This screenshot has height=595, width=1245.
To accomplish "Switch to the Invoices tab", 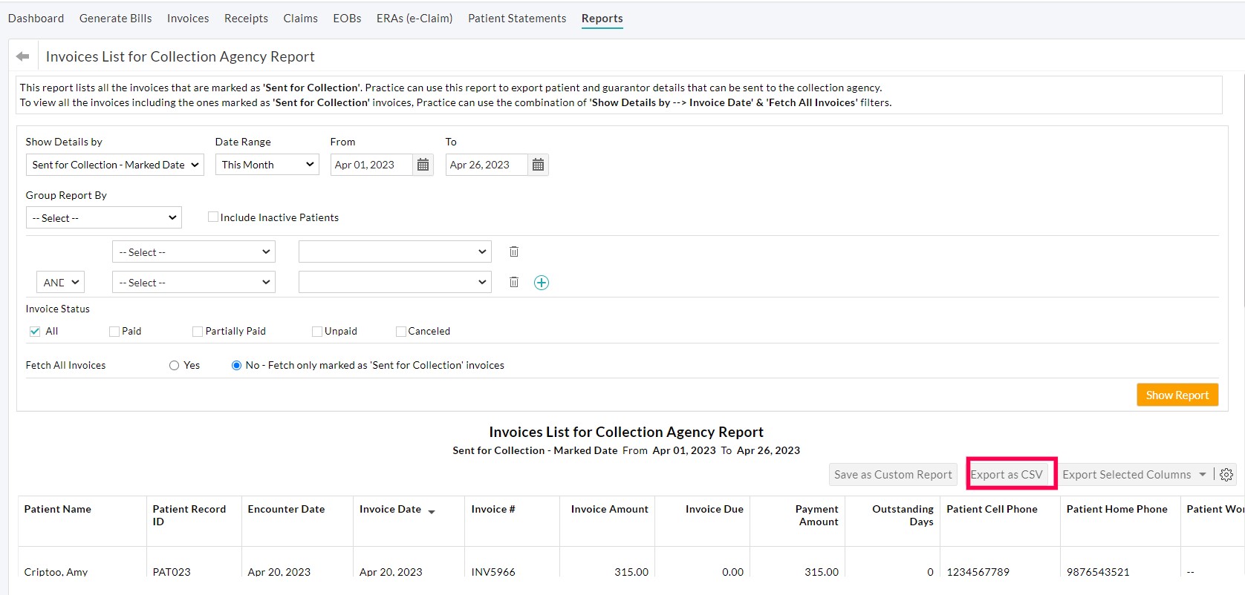I will pos(188,19).
